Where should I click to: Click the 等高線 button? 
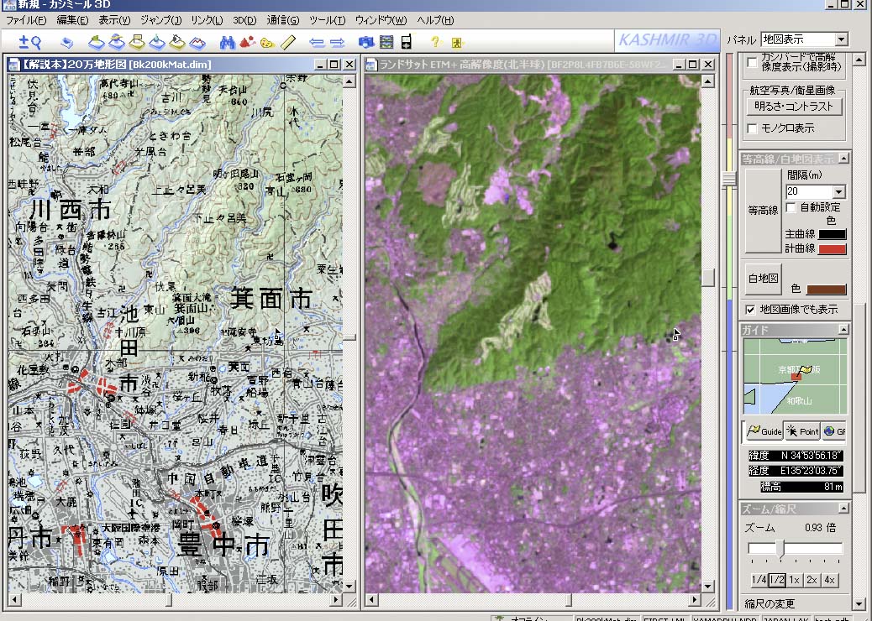tap(763, 211)
